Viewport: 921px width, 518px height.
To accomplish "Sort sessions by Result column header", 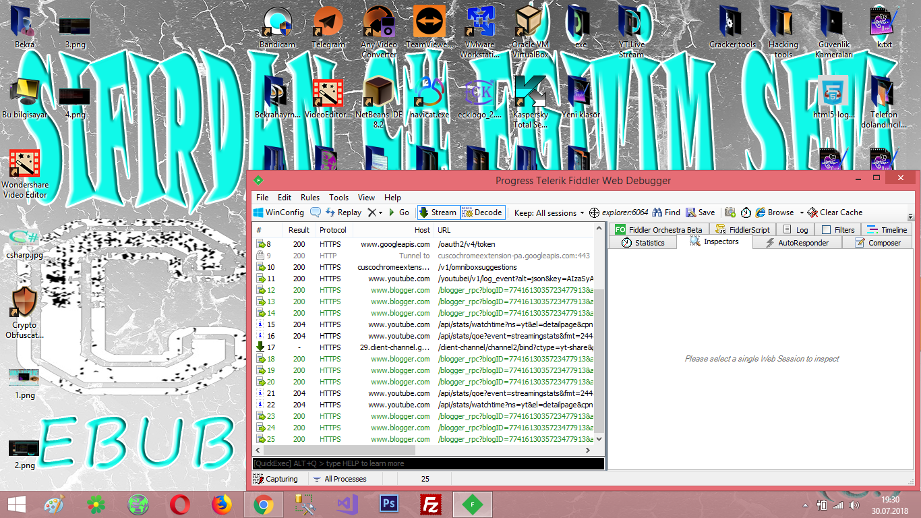I will point(299,230).
